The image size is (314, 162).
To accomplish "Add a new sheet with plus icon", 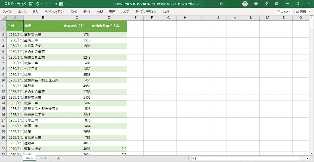I will (58, 158).
